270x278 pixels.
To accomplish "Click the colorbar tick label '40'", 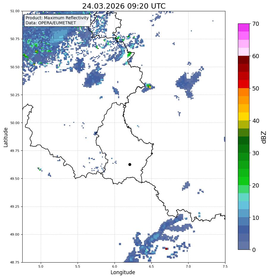I will pos(256,121).
